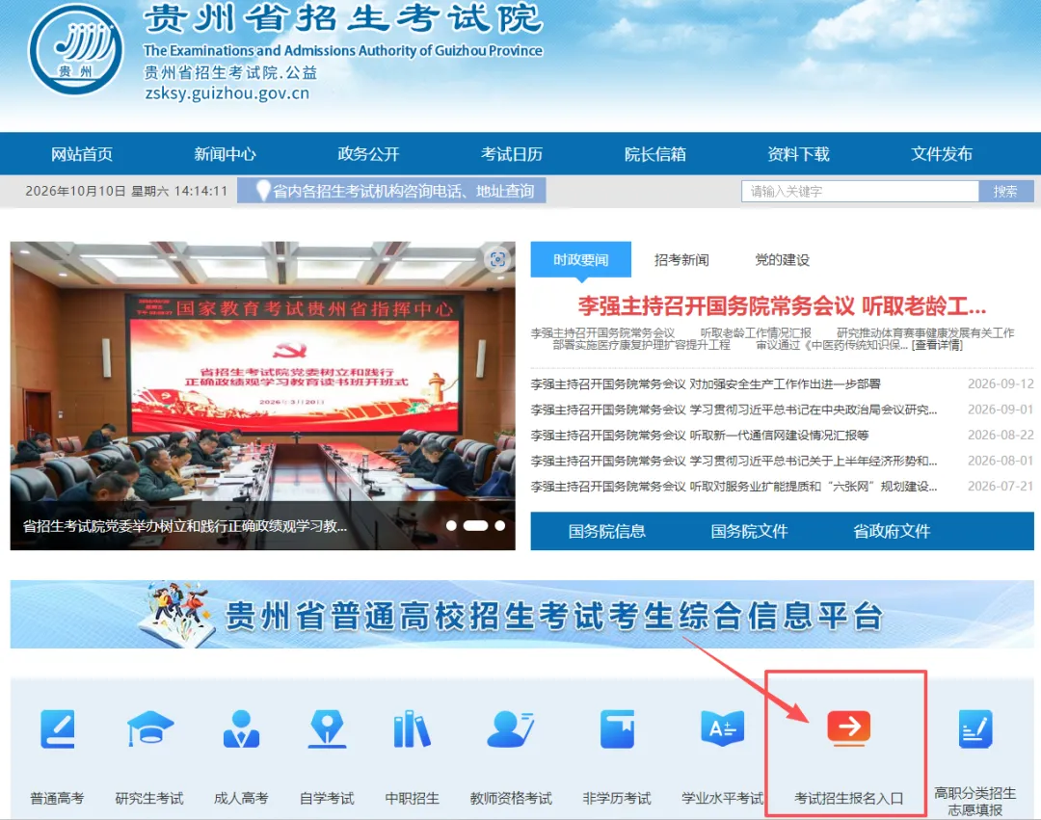Select the active elongated slideshow indicator
This screenshot has width=1041, height=820.
click(475, 525)
